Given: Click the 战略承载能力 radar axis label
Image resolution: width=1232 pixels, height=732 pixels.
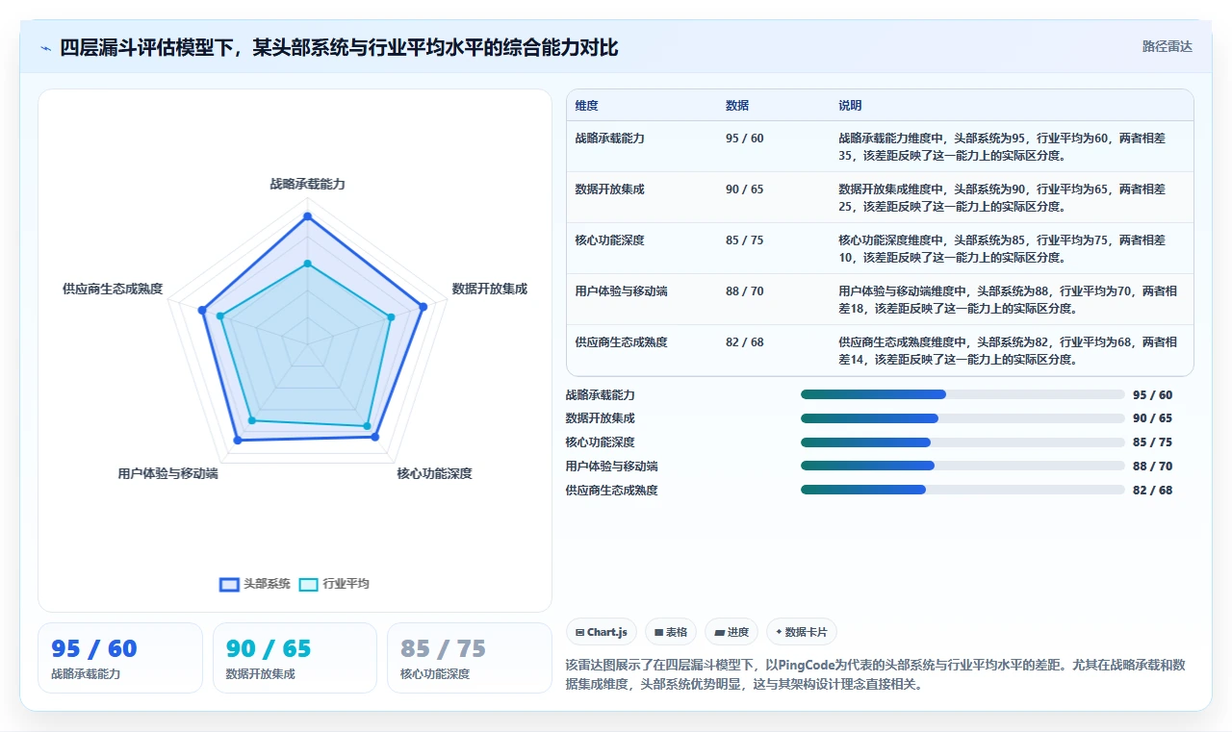Looking at the screenshot, I should 308,184.
